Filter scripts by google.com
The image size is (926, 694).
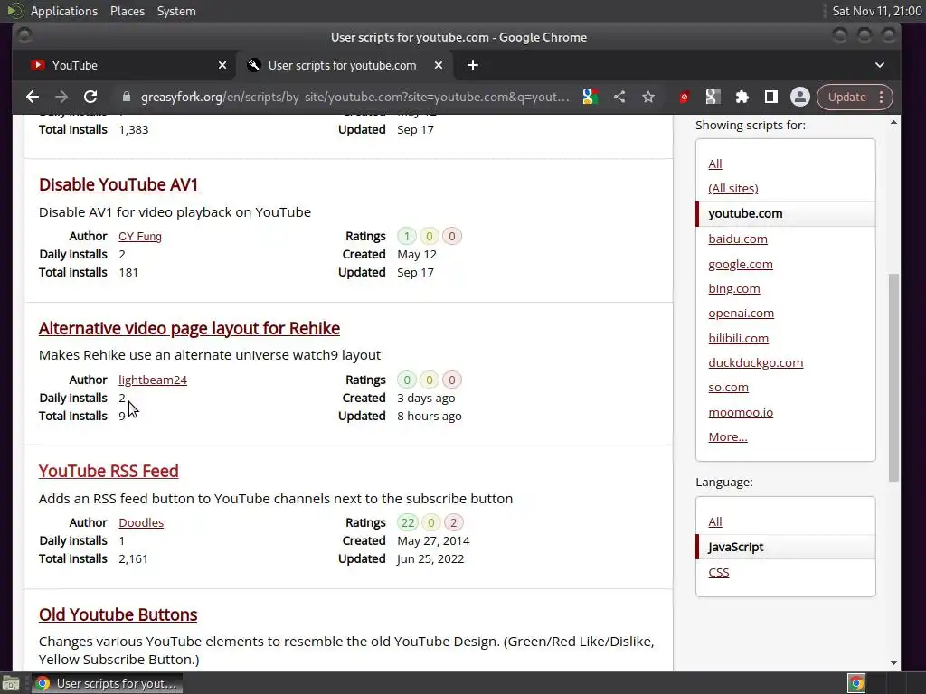click(741, 265)
